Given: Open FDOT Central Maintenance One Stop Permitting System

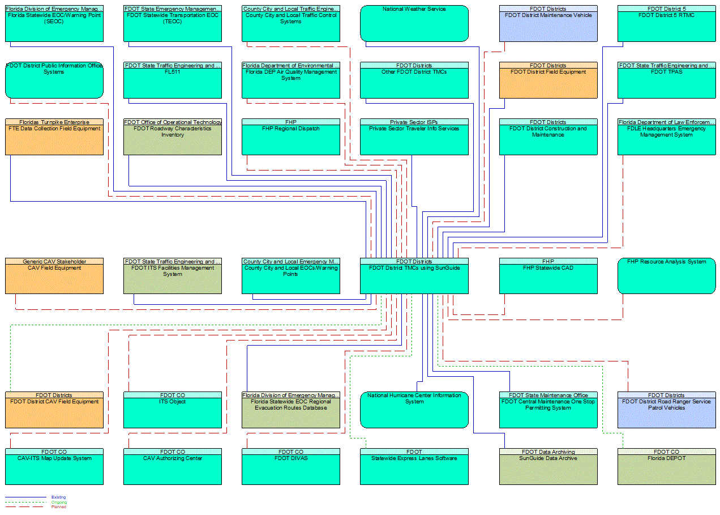Looking at the screenshot, I should coord(548,410).
